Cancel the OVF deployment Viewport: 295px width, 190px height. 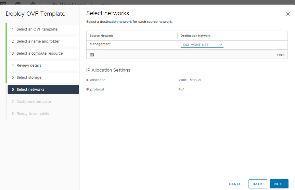click(x=236, y=184)
